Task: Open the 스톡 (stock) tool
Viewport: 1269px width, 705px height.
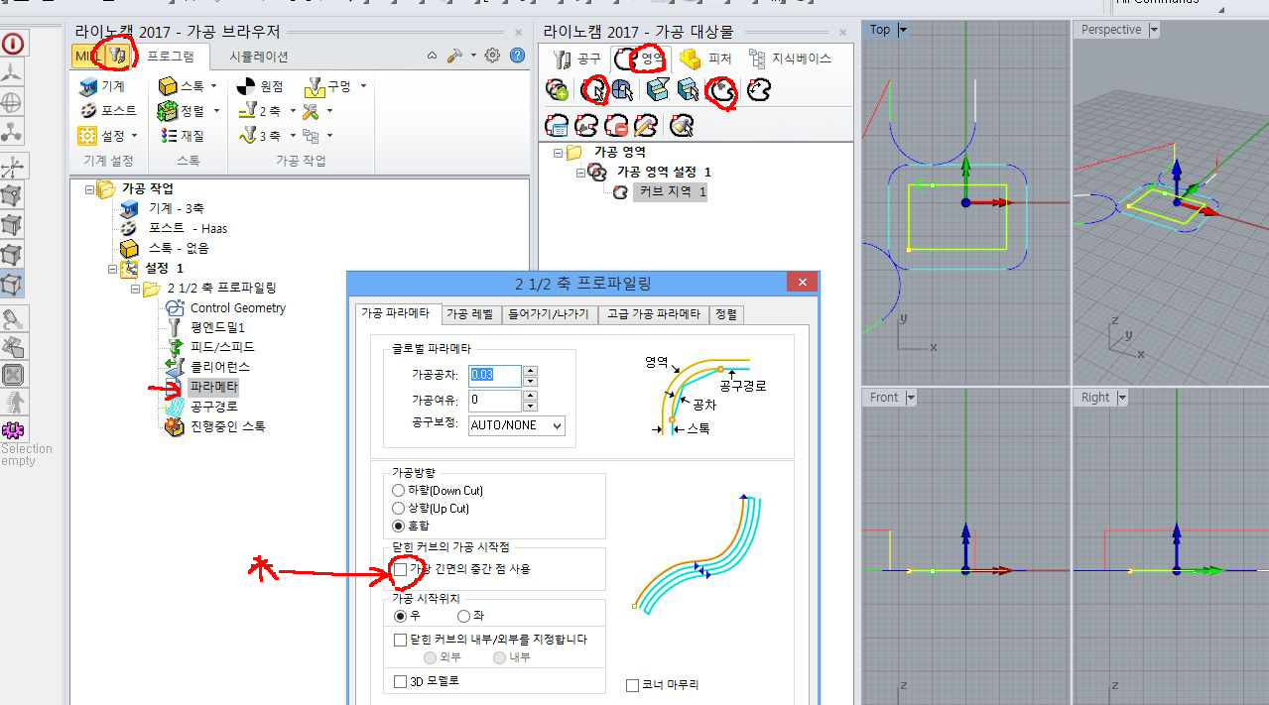Action: tap(168, 86)
